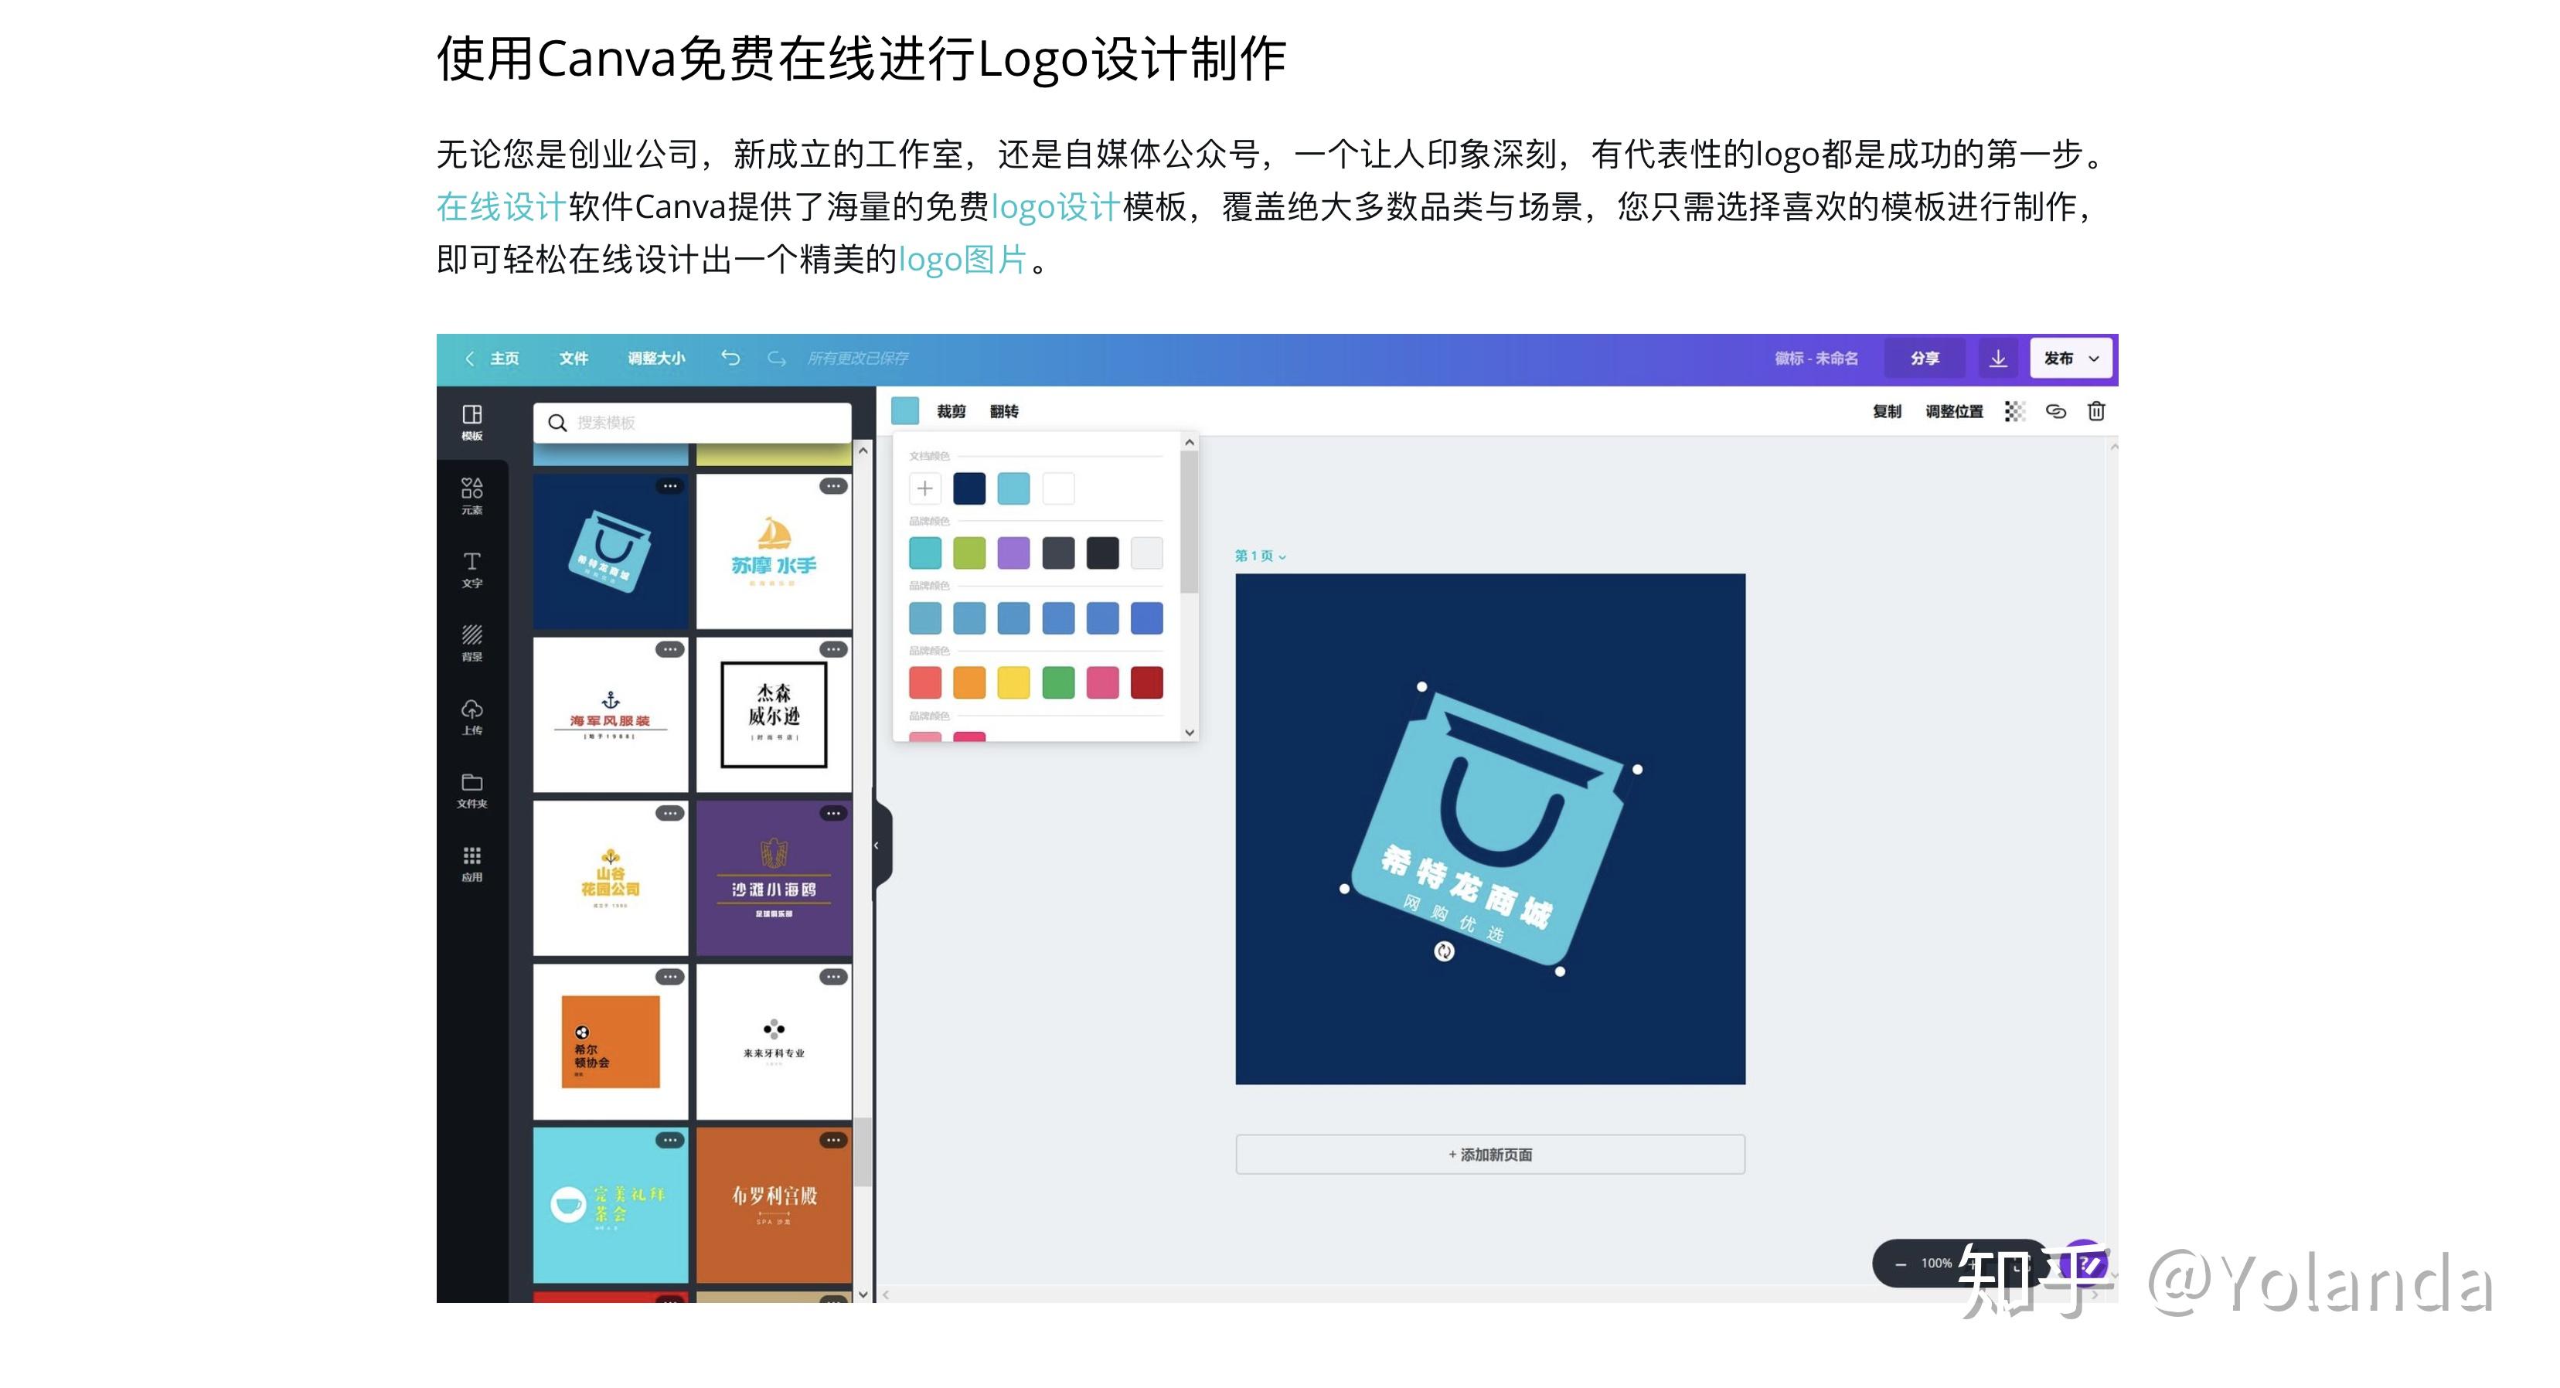This screenshot has width=2560, height=1388.
Task: Select the 海军风服装 anchor template thumbnail
Action: (610, 716)
